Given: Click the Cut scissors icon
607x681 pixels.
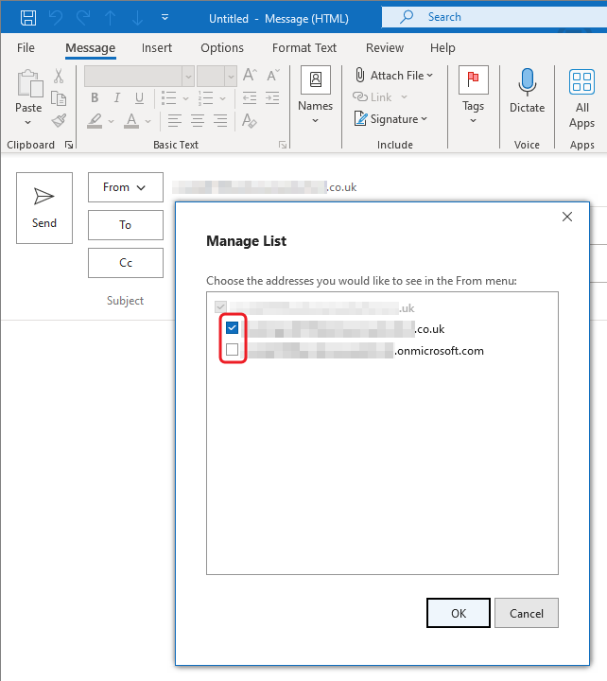Looking at the screenshot, I should pyautogui.click(x=59, y=76).
